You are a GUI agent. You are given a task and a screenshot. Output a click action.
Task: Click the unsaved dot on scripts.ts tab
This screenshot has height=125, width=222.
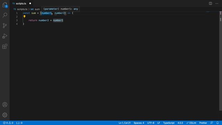coord(30,3)
